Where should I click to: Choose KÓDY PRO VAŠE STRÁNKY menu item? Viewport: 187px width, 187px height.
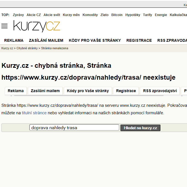[x=95, y=40]
